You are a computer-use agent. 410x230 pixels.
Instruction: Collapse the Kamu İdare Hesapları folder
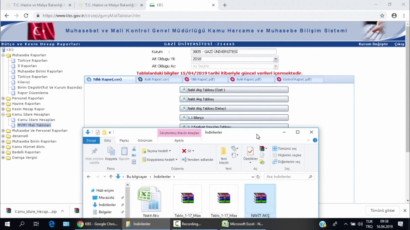[3, 114]
